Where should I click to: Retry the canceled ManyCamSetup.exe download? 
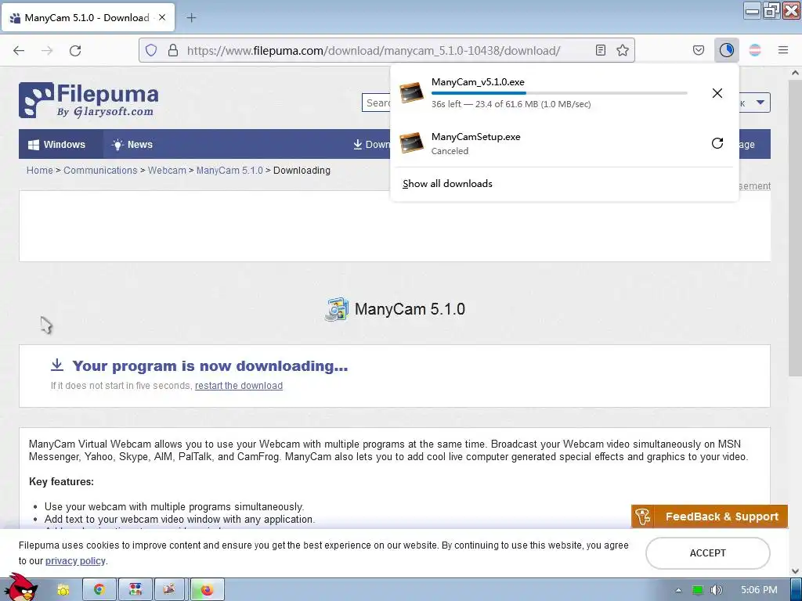pos(717,143)
